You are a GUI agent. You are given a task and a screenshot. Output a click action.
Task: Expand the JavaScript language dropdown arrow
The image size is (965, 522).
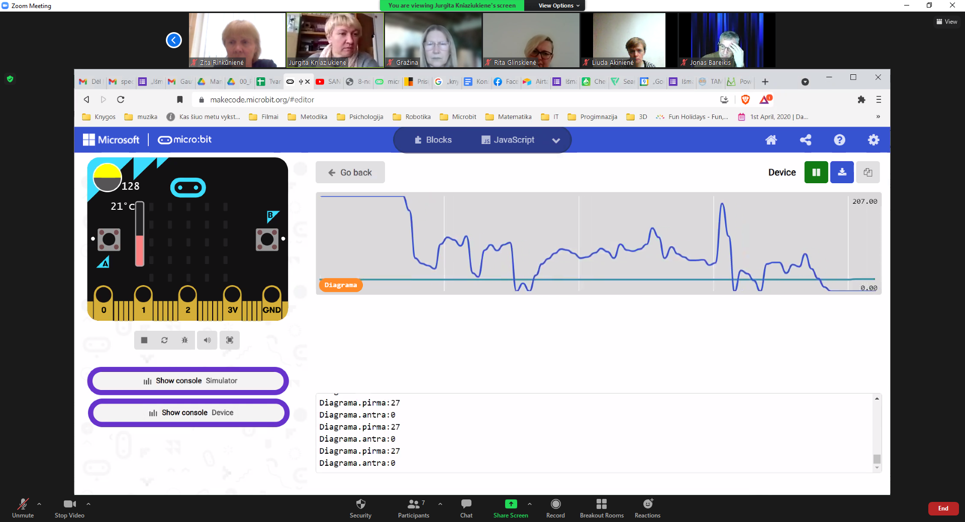click(x=556, y=141)
